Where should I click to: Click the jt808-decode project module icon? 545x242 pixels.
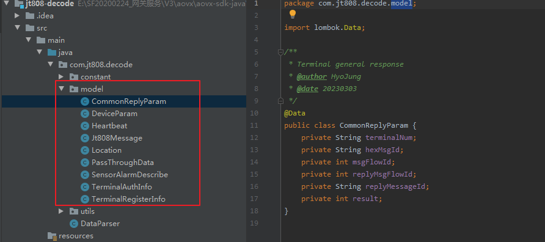click(x=19, y=4)
